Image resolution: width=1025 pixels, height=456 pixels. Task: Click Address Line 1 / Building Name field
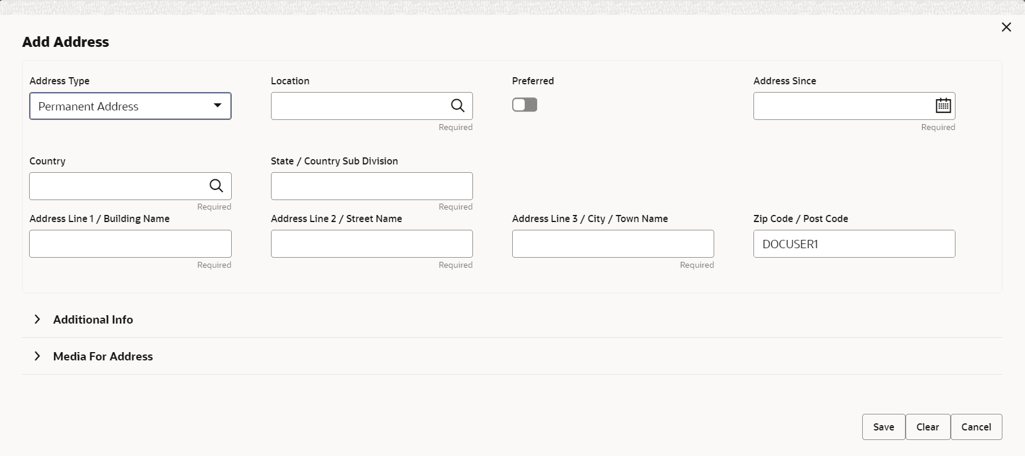pyautogui.click(x=130, y=243)
